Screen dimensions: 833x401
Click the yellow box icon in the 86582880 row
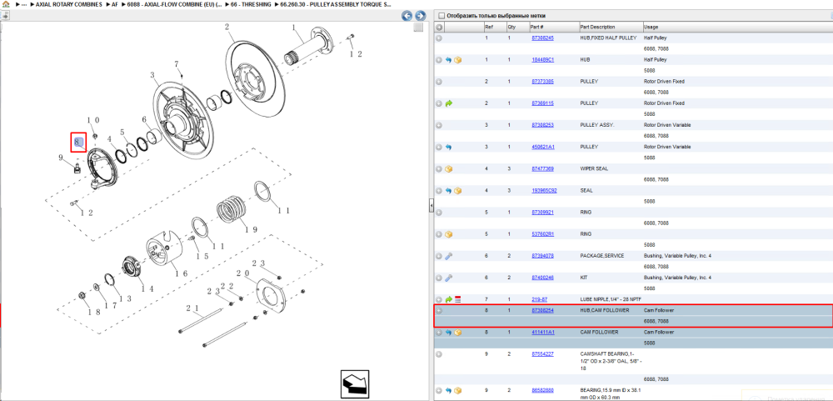click(457, 391)
